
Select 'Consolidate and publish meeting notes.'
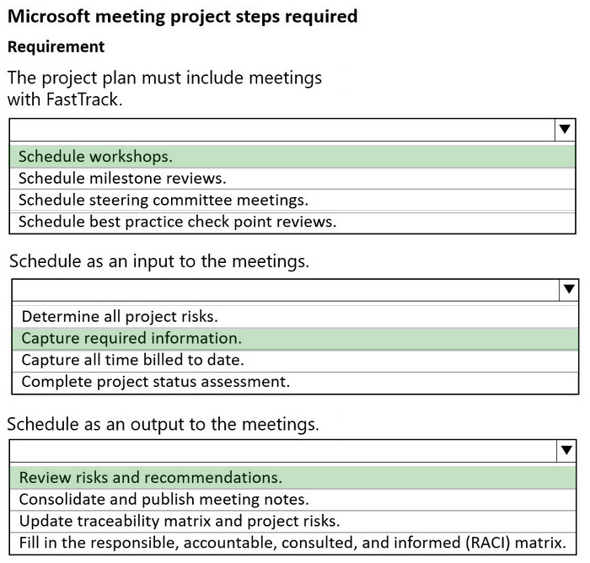coord(292,500)
